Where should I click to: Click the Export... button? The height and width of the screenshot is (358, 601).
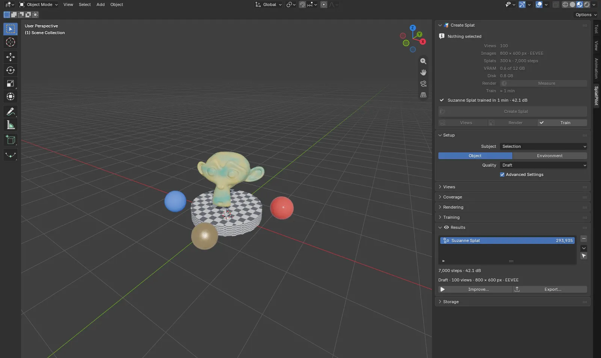click(550, 289)
